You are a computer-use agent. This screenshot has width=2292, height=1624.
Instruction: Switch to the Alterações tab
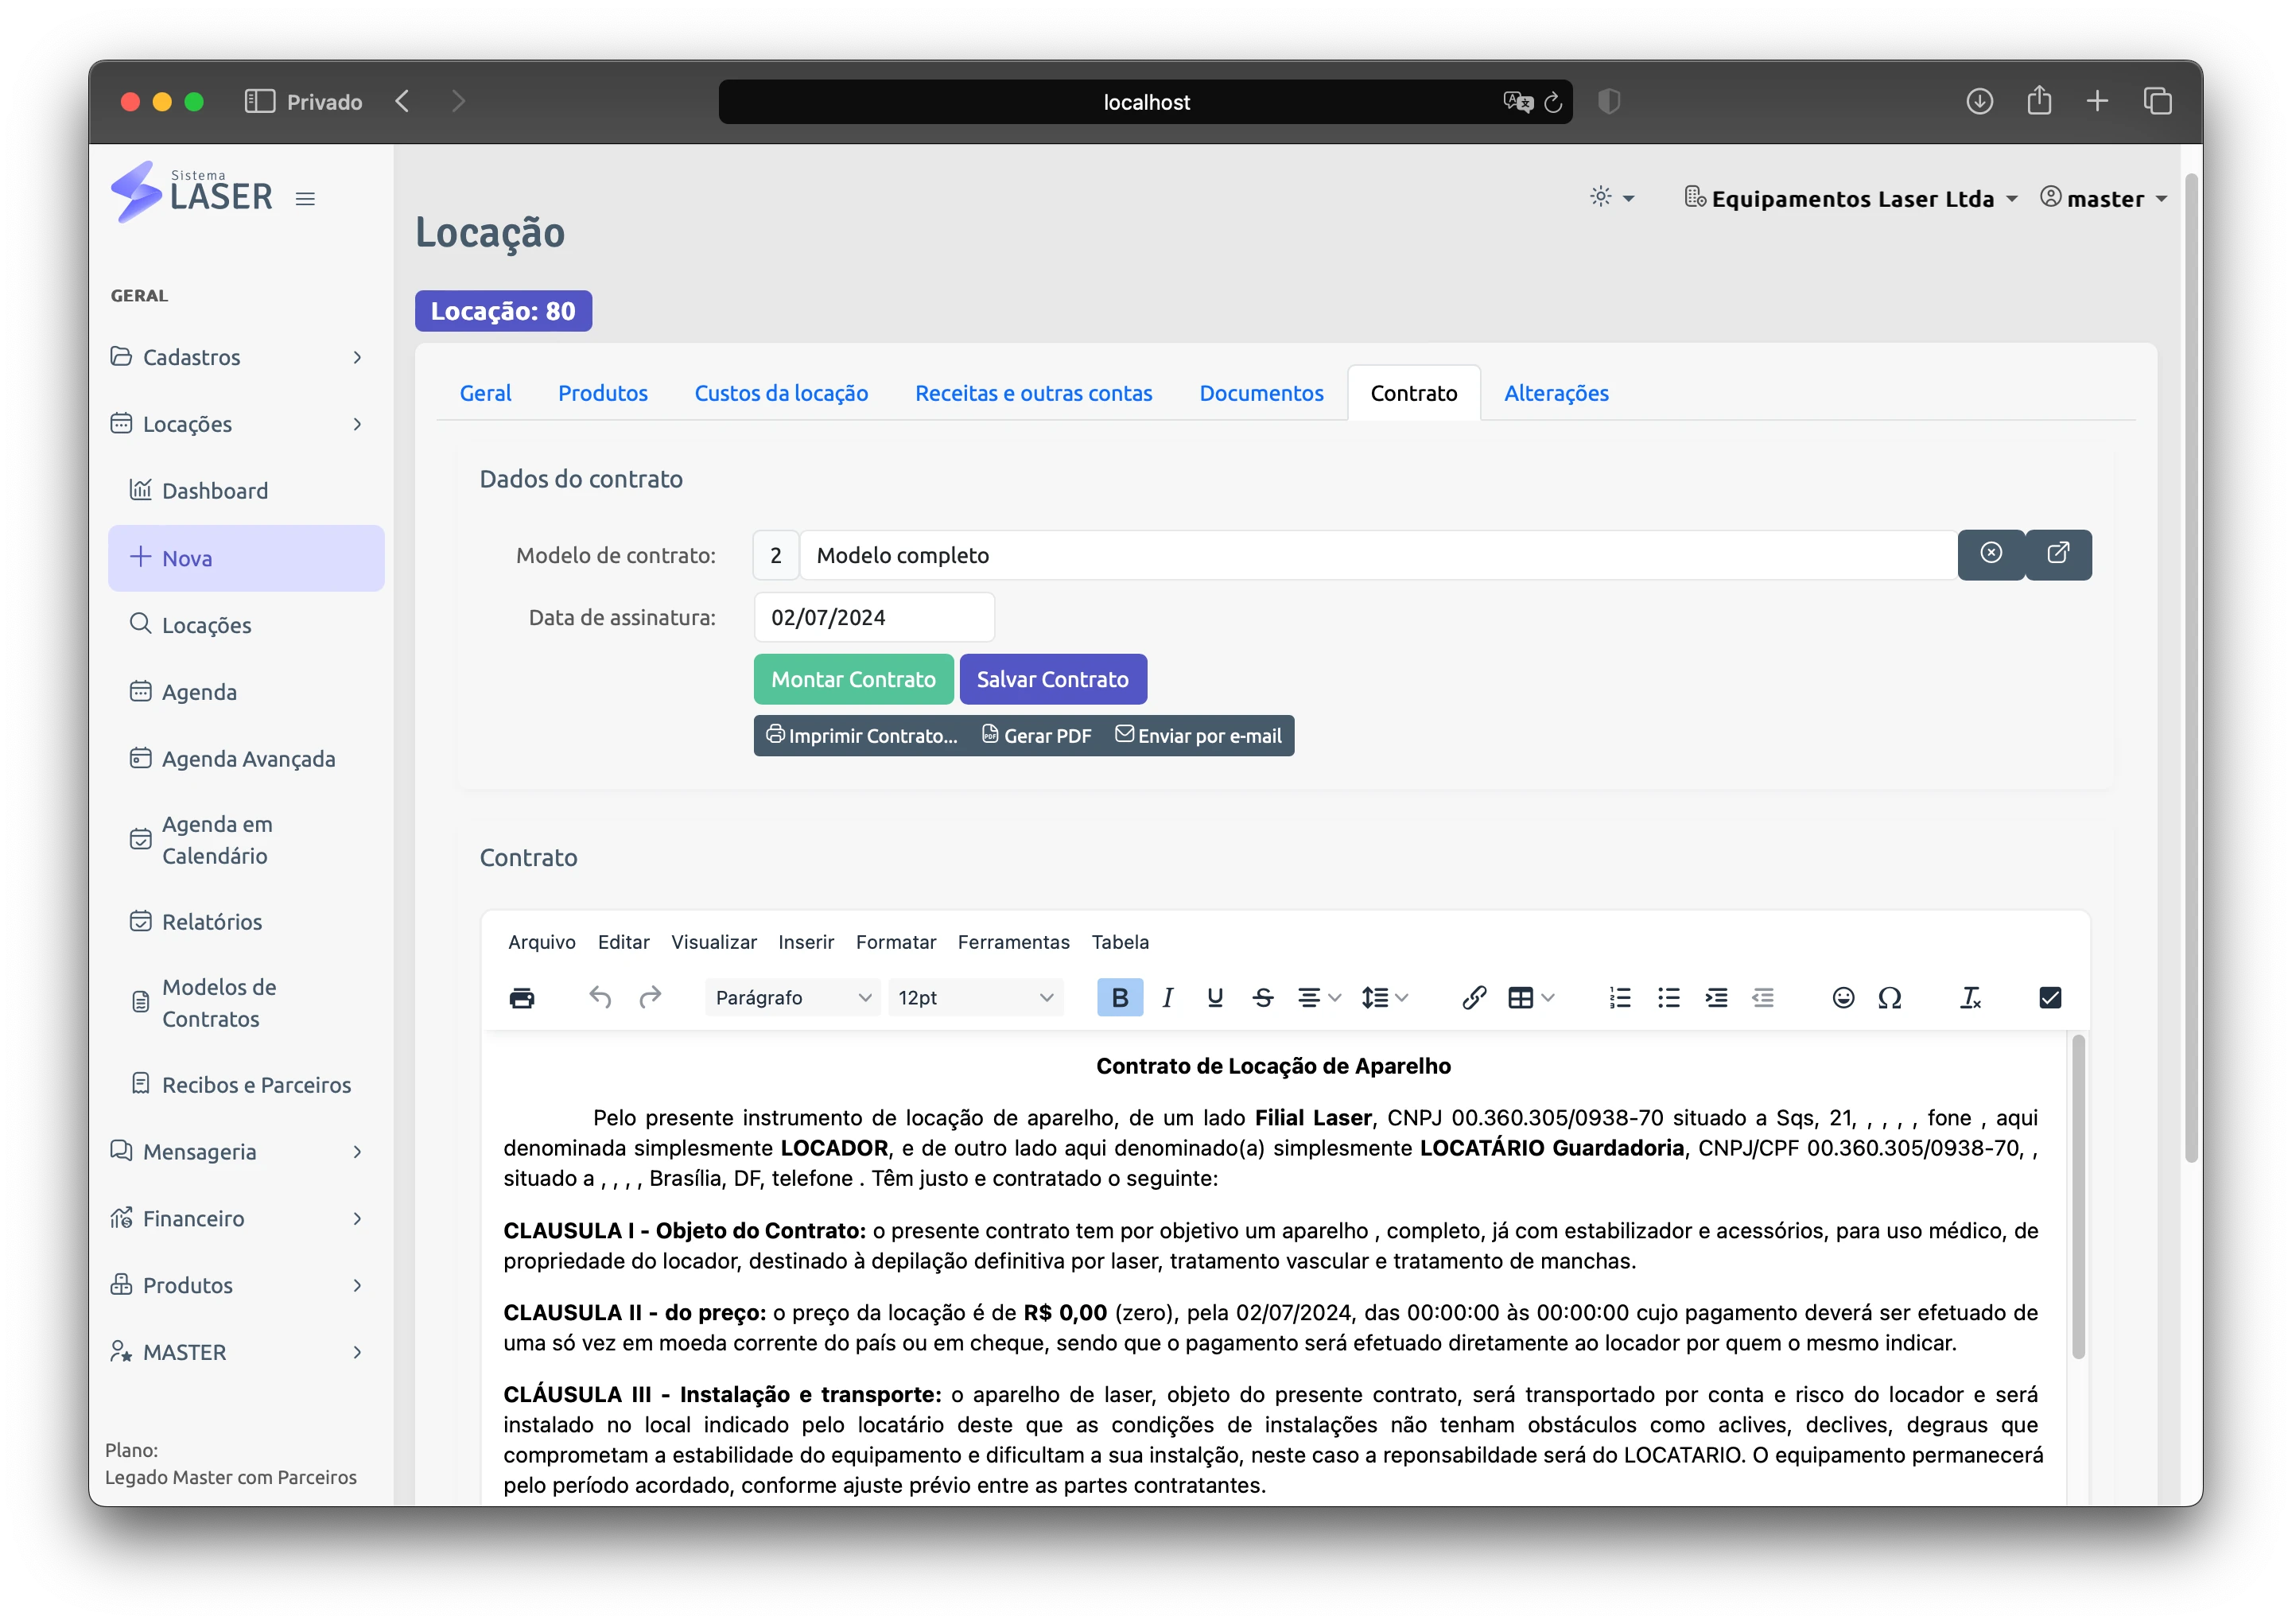pyautogui.click(x=1556, y=393)
